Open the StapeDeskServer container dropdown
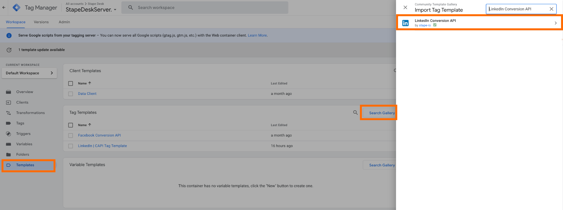The height and width of the screenshot is (210, 563). 91,10
